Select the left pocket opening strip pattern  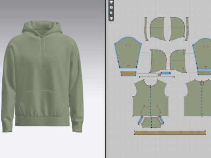coord(140,121)
